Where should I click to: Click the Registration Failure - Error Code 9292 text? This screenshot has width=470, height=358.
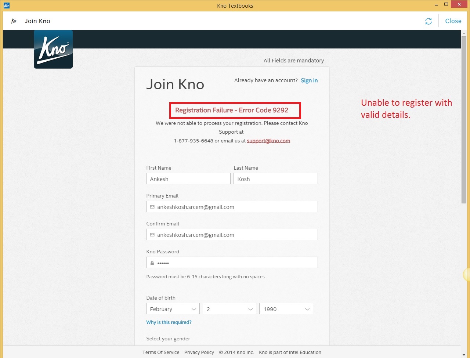pyautogui.click(x=232, y=110)
